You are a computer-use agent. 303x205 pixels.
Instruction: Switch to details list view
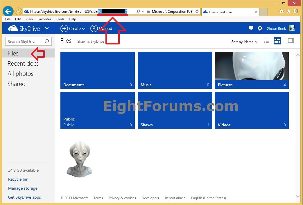[x=267, y=41]
